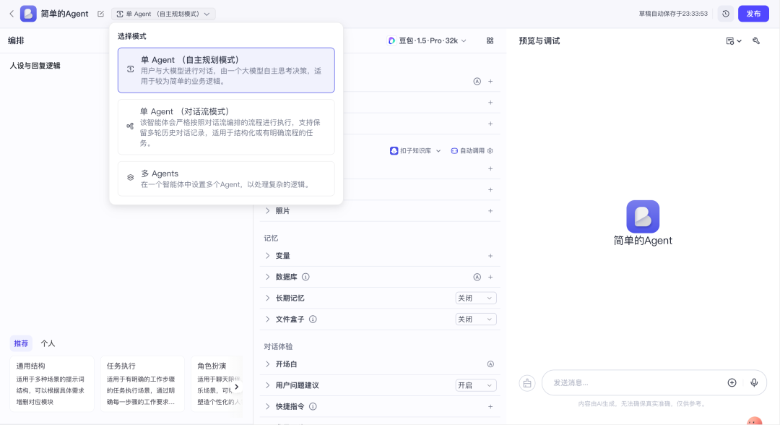Click the layout grid icon beside the model selector
Screen dimensions: 780x425
click(x=490, y=41)
